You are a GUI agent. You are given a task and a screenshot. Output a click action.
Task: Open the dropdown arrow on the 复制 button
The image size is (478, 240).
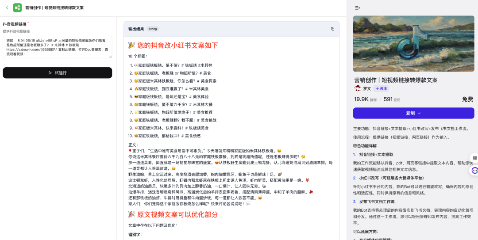coord(419,113)
